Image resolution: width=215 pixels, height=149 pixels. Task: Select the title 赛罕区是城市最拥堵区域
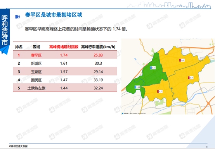pos(54,15)
